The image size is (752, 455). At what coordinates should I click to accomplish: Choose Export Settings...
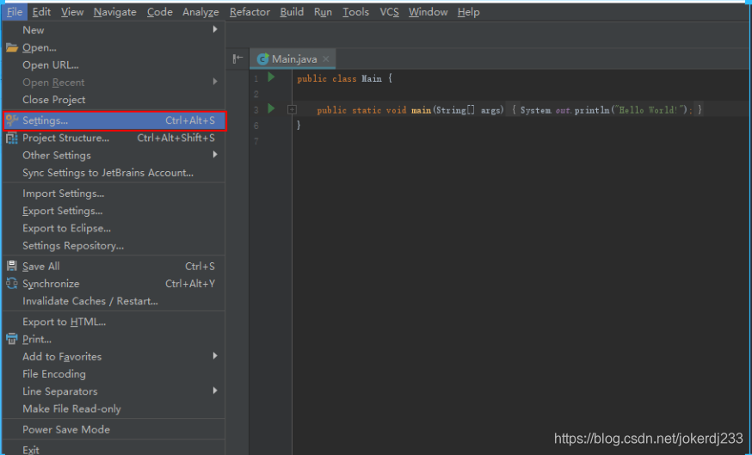114,211
